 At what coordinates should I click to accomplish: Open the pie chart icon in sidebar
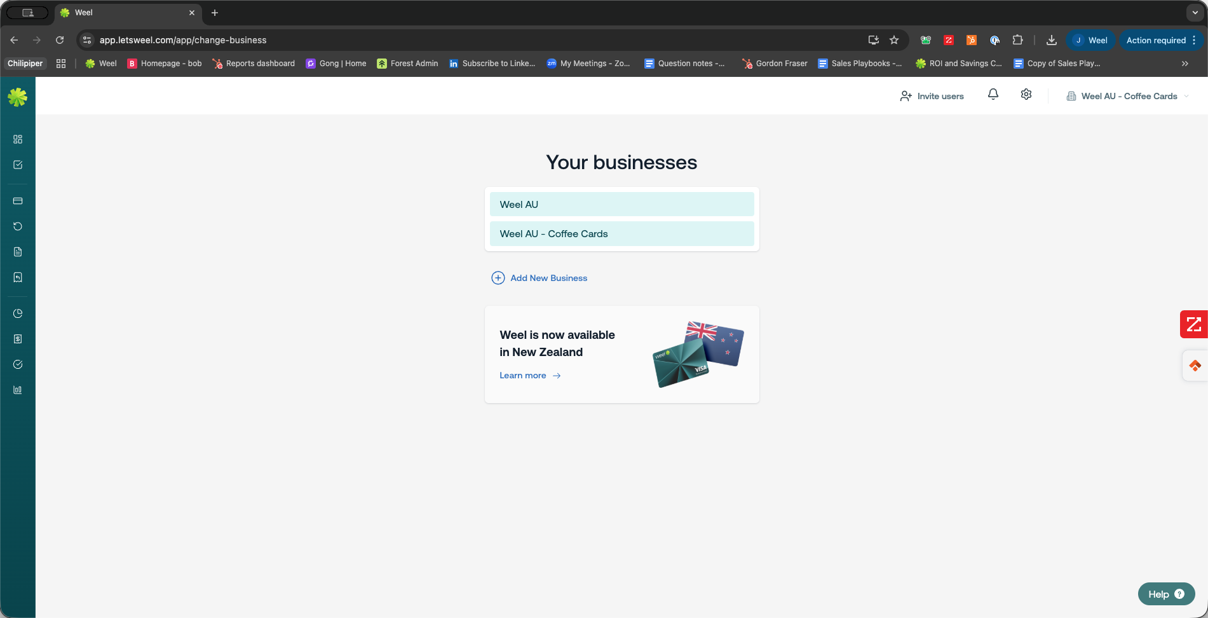coord(18,313)
